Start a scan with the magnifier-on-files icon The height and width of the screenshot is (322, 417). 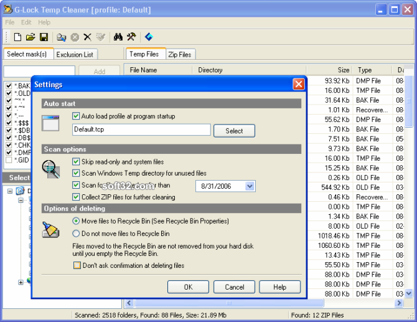62,37
